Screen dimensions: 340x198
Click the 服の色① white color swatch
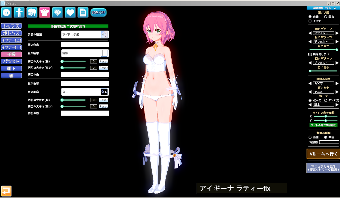85,45
